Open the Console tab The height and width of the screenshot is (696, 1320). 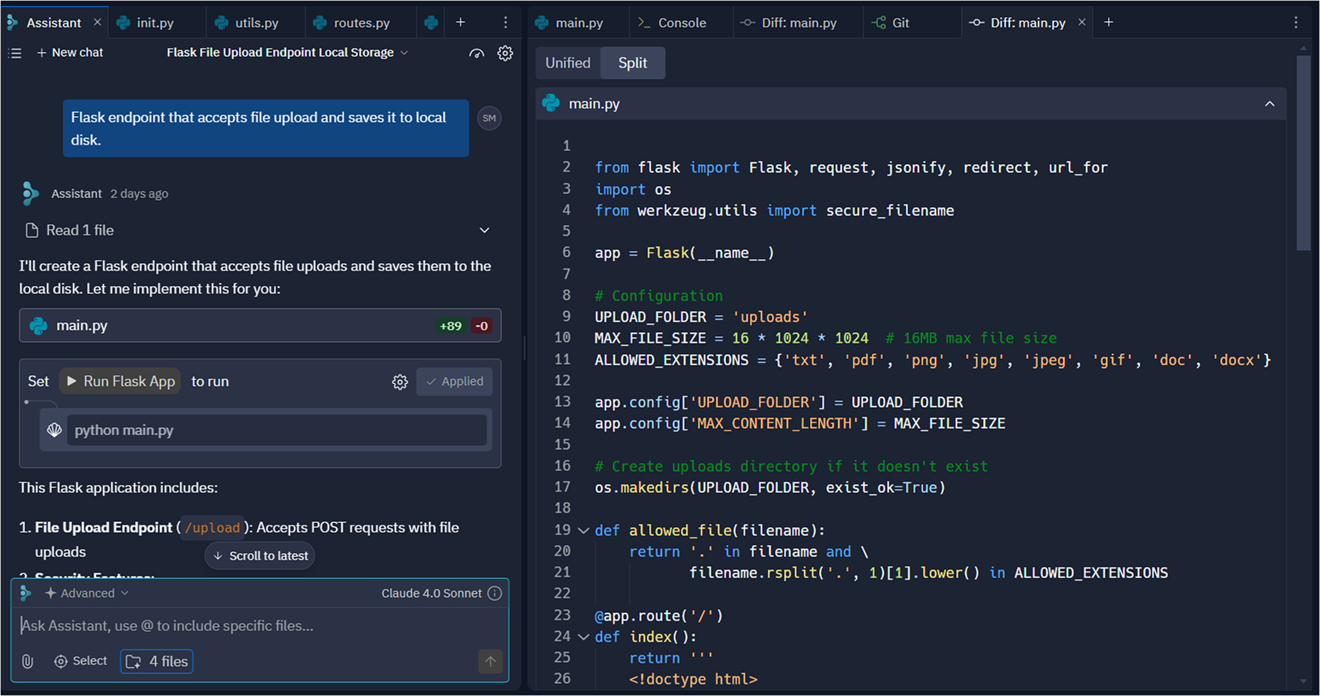click(682, 23)
